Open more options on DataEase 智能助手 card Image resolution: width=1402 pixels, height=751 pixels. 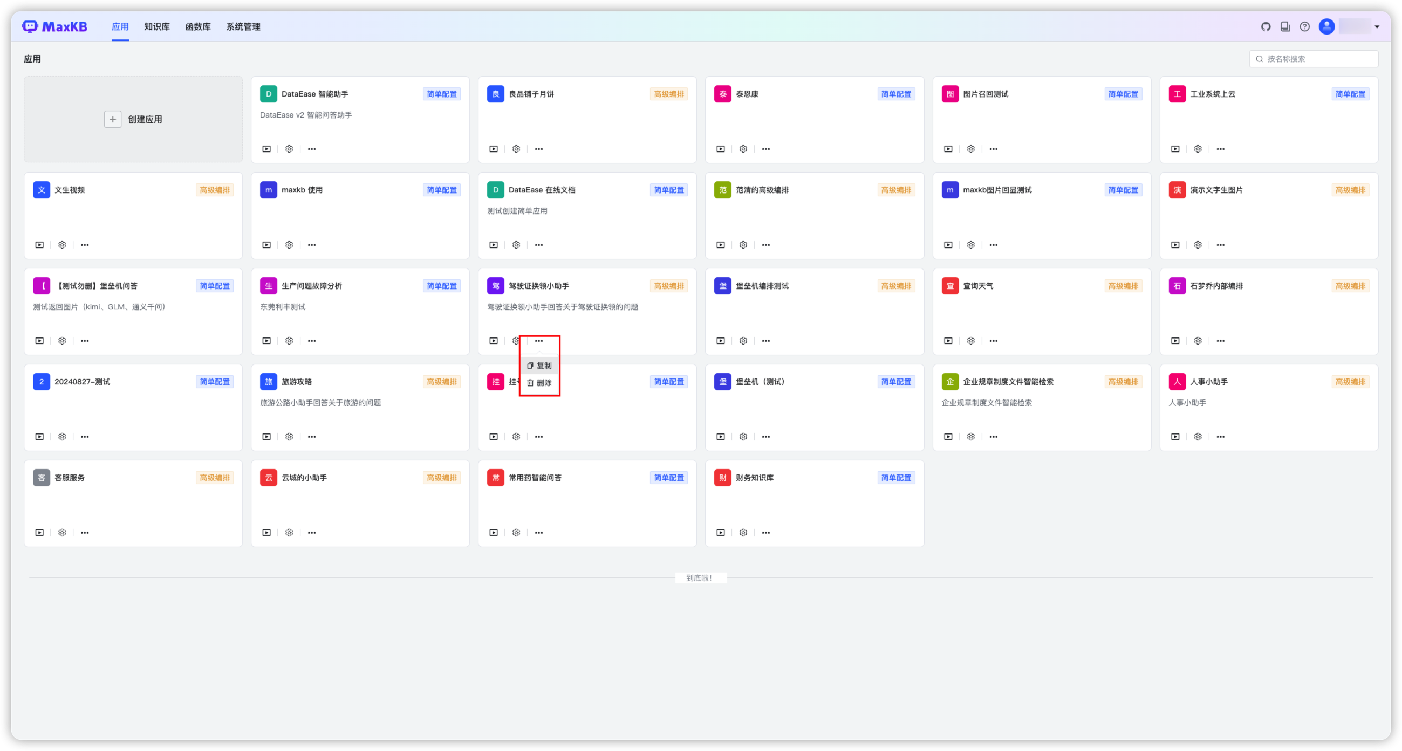tap(312, 149)
